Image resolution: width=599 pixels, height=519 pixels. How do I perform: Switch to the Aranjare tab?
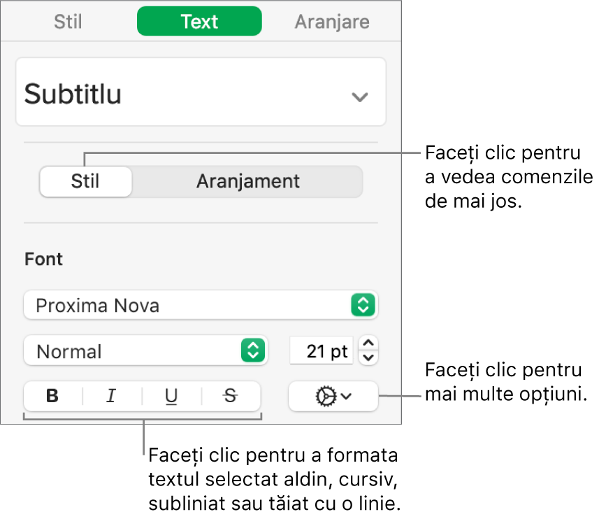click(331, 22)
